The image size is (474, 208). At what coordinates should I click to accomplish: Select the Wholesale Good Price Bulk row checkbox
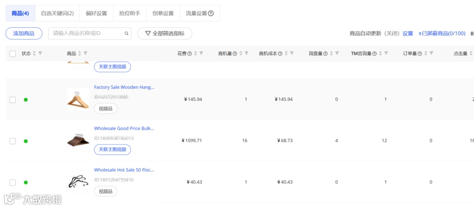[x=13, y=141]
